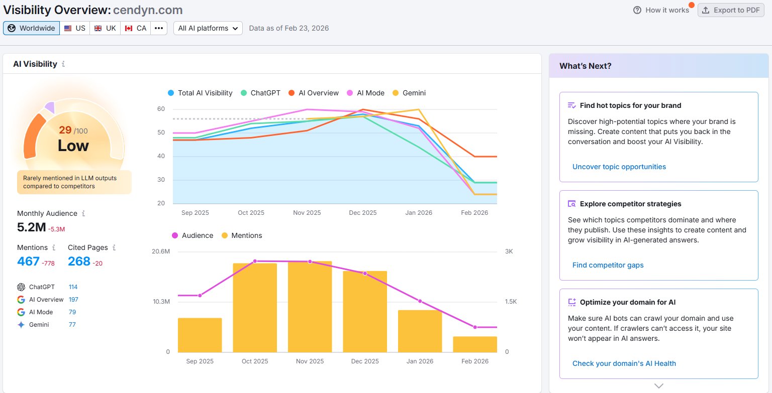
Task: Click ChatGPT mentions count 114
Action: (x=73, y=287)
